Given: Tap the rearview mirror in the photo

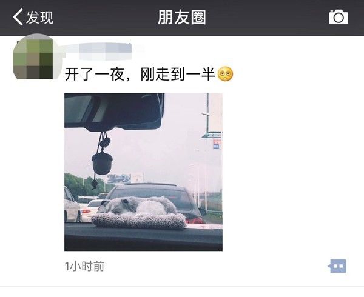Looking at the screenshot, I should (x=114, y=111).
